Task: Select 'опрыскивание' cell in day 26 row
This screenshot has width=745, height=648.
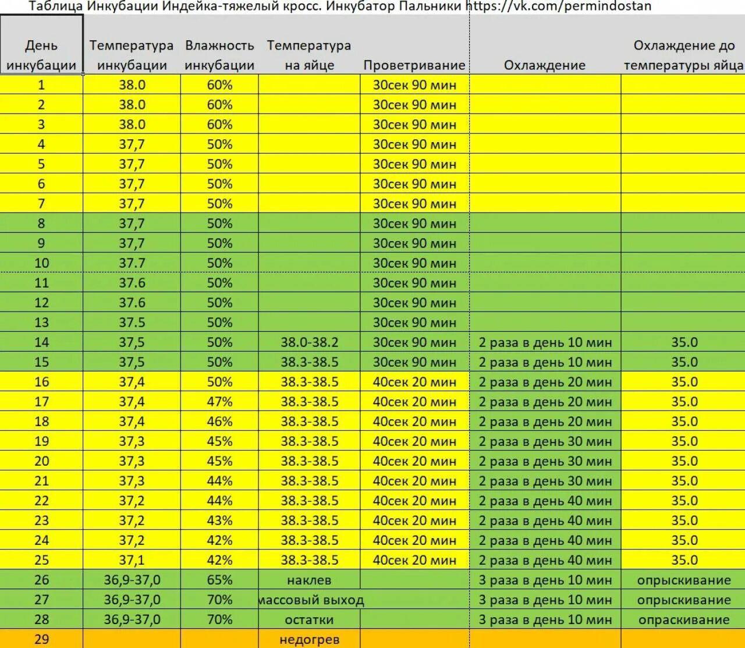Action: (683, 580)
